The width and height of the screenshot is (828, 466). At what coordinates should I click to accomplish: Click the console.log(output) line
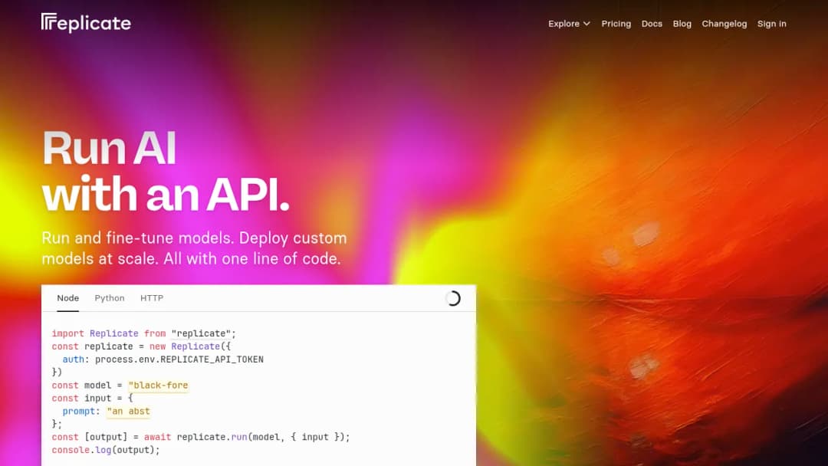(106, 450)
